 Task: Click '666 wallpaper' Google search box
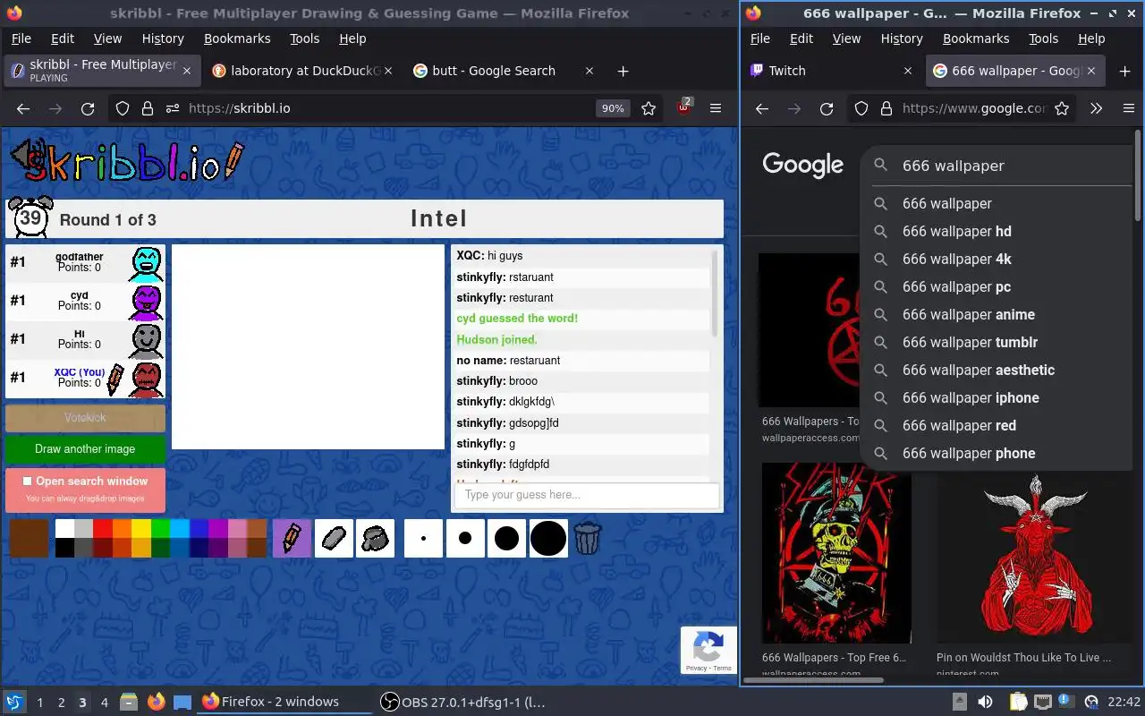pos(1014,166)
